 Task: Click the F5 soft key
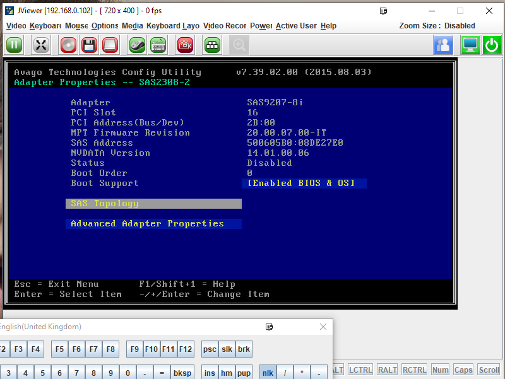tap(59, 349)
